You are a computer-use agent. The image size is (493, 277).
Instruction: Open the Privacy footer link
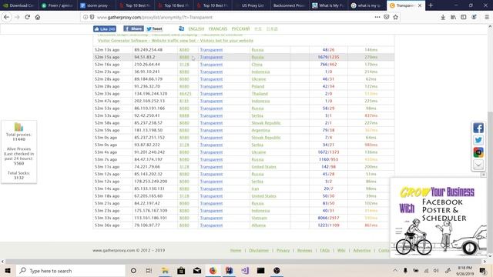[283, 250]
